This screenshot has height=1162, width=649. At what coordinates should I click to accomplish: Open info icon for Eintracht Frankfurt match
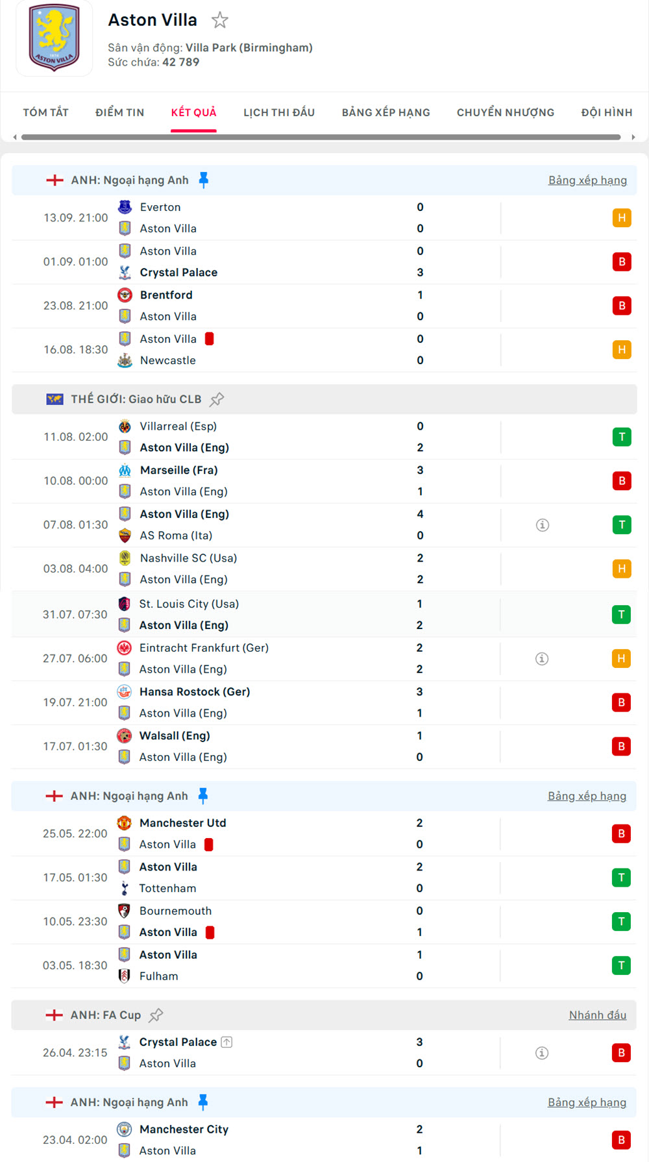542,658
